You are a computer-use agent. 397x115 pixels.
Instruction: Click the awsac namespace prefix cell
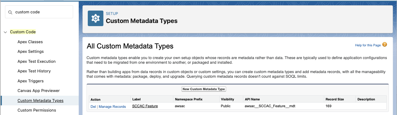180,106
